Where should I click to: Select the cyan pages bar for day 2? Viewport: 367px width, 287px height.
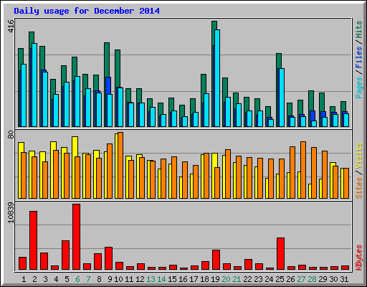(34, 85)
